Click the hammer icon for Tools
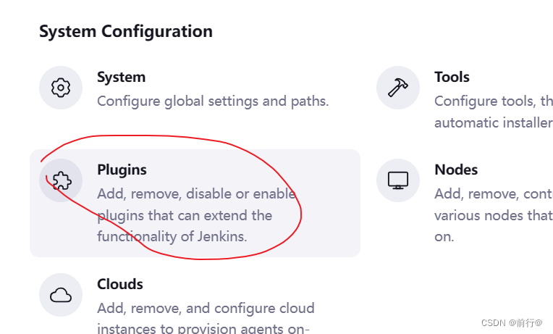The height and width of the screenshot is (334, 553). [398, 88]
